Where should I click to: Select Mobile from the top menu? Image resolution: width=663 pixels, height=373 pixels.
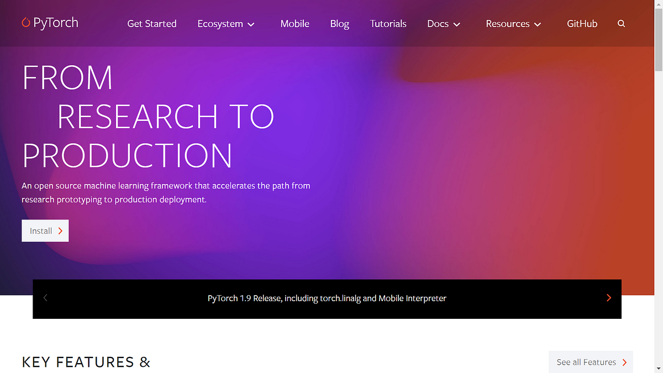pyautogui.click(x=294, y=24)
